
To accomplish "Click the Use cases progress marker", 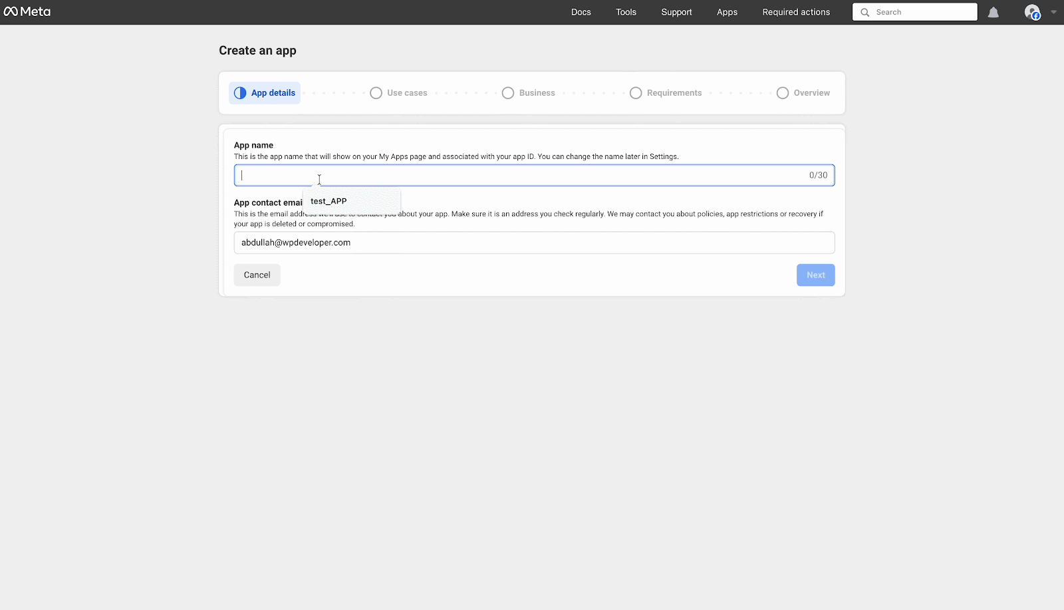I will coord(376,92).
